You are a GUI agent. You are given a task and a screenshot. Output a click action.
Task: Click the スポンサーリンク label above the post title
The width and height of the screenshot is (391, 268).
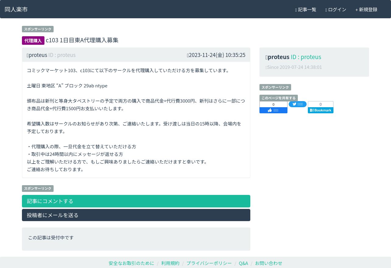[x=38, y=29]
